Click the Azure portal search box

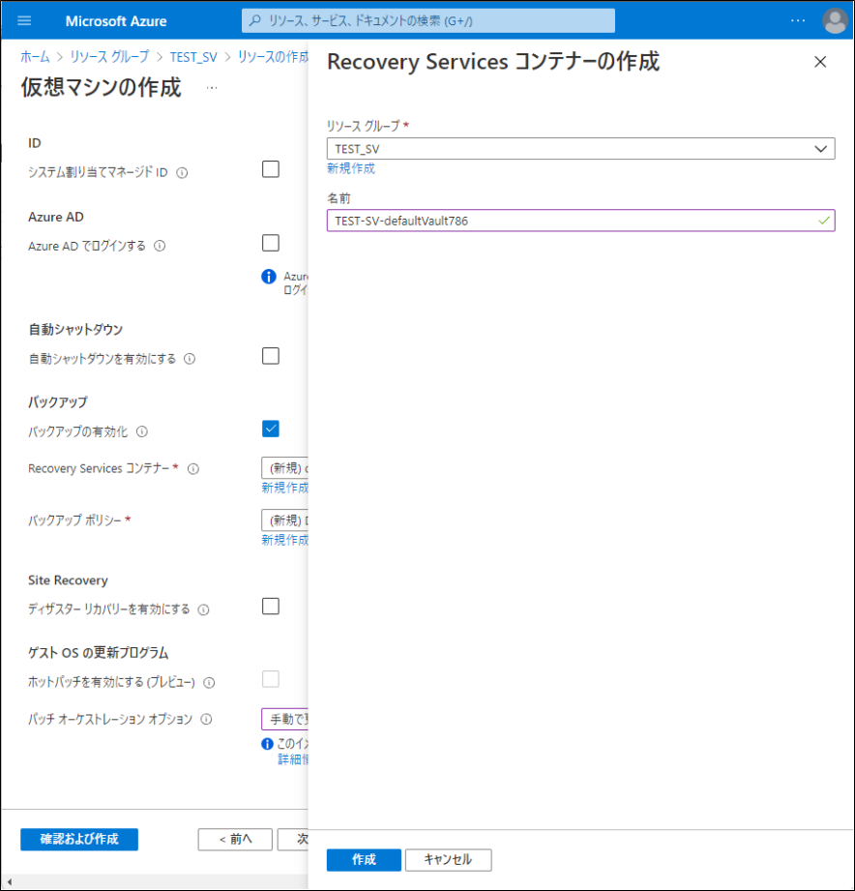428,20
